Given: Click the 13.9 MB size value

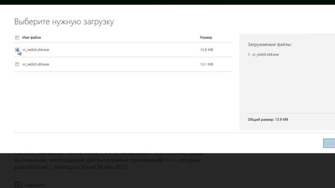Looking at the screenshot, I should (x=206, y=50).
